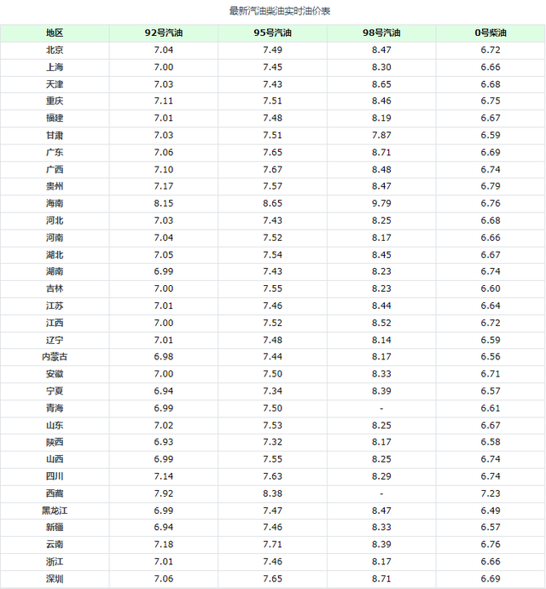The image size is (546, 589).
Task: Click 陕西's 92号汽油 price 6.93
Action: (164, 442)
